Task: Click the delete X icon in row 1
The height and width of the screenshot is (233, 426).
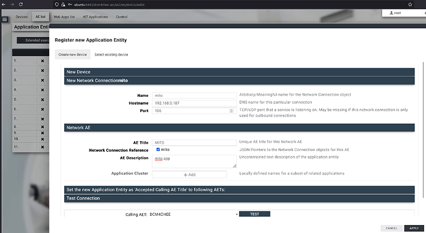Action: tap(43, 61)
